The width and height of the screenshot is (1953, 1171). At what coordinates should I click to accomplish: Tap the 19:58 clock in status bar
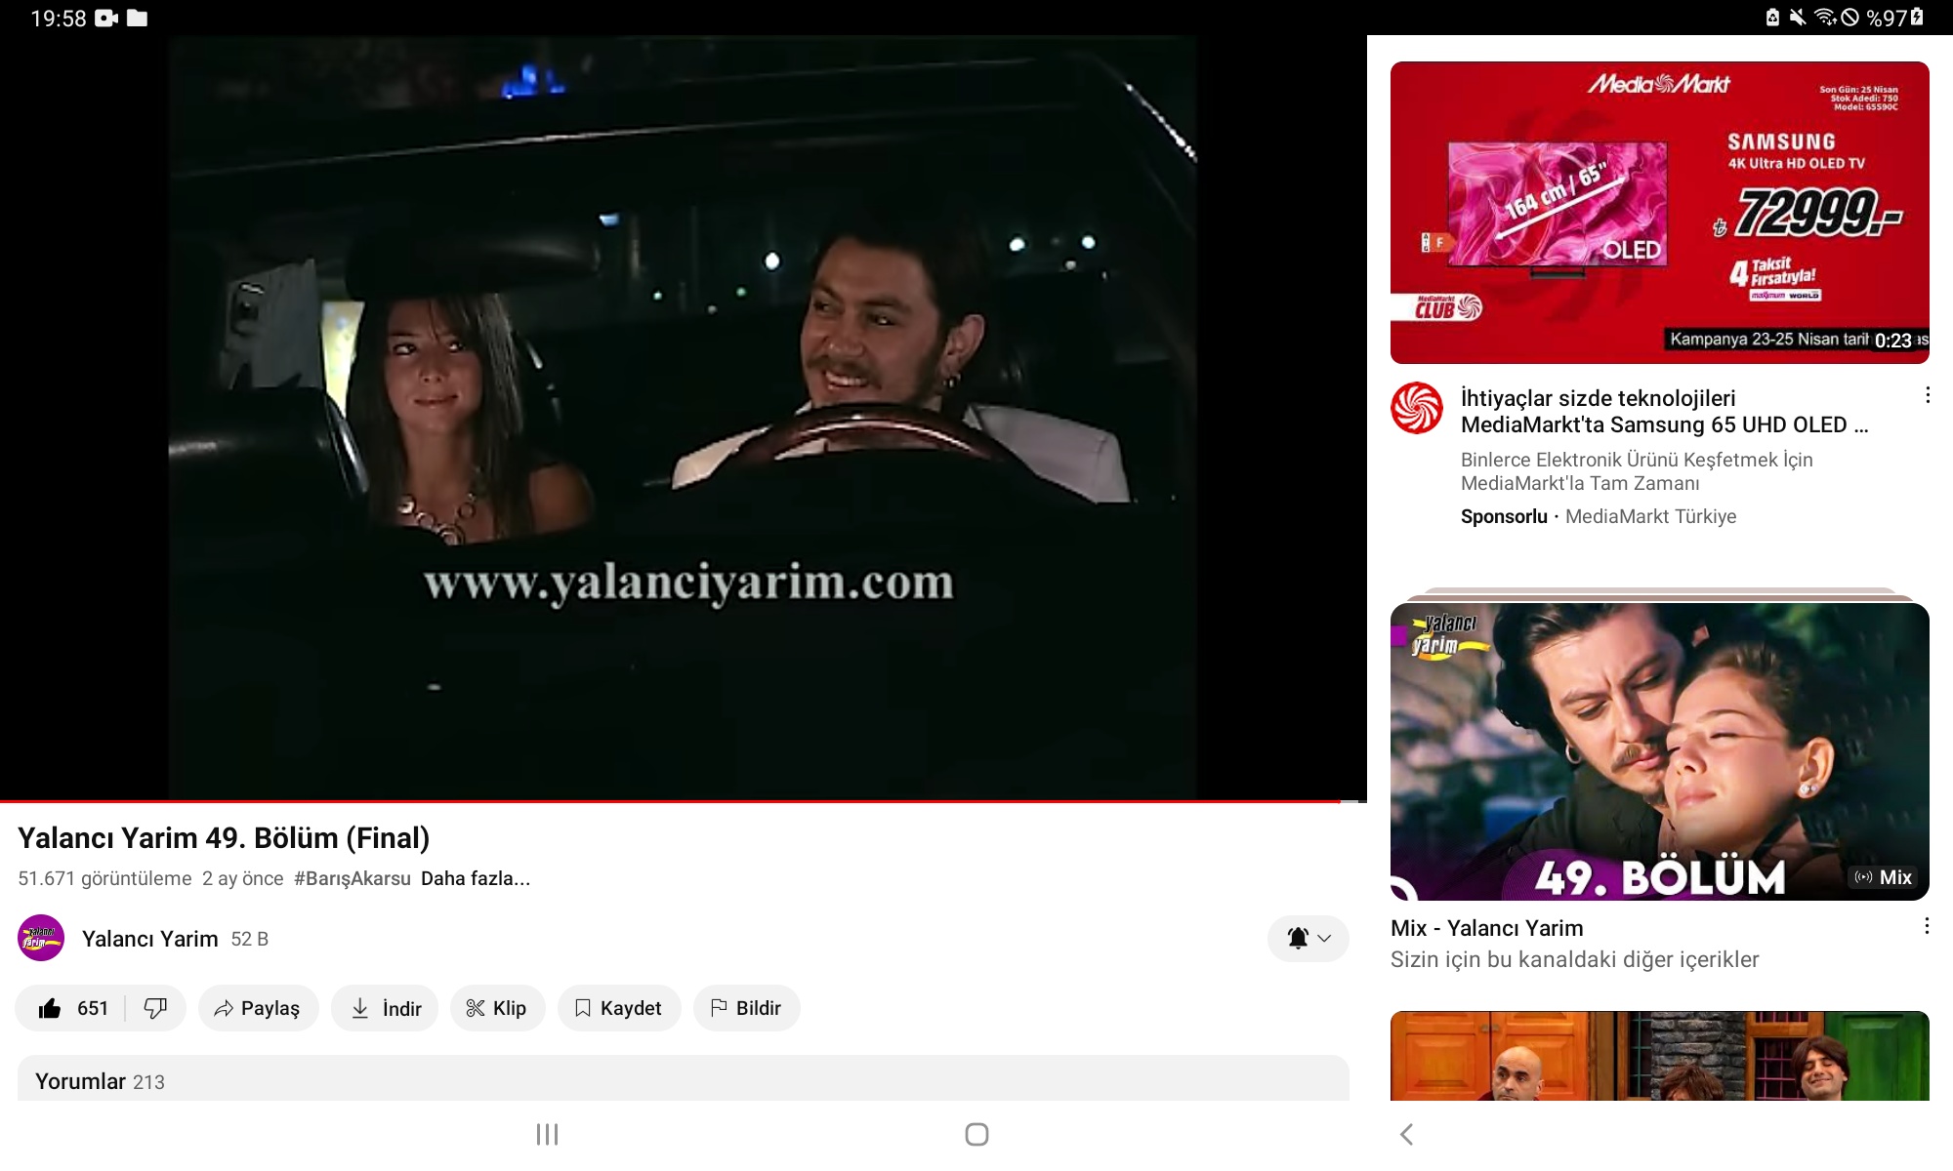click(59, 18)
